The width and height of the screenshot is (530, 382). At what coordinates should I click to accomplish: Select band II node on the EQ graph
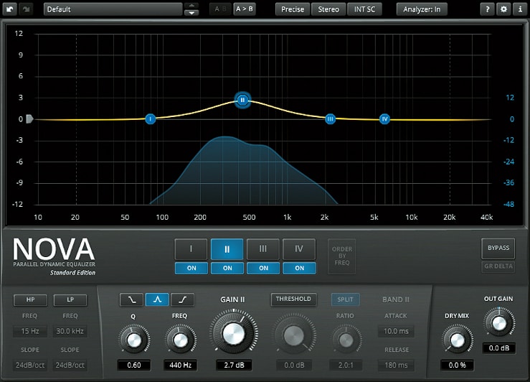click(x=242, y=100)
